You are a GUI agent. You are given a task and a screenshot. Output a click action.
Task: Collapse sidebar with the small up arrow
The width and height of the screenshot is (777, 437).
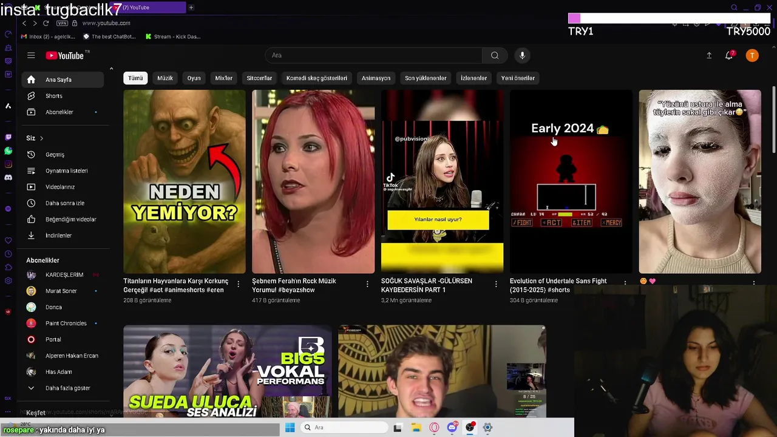click(x=111, y=69)
